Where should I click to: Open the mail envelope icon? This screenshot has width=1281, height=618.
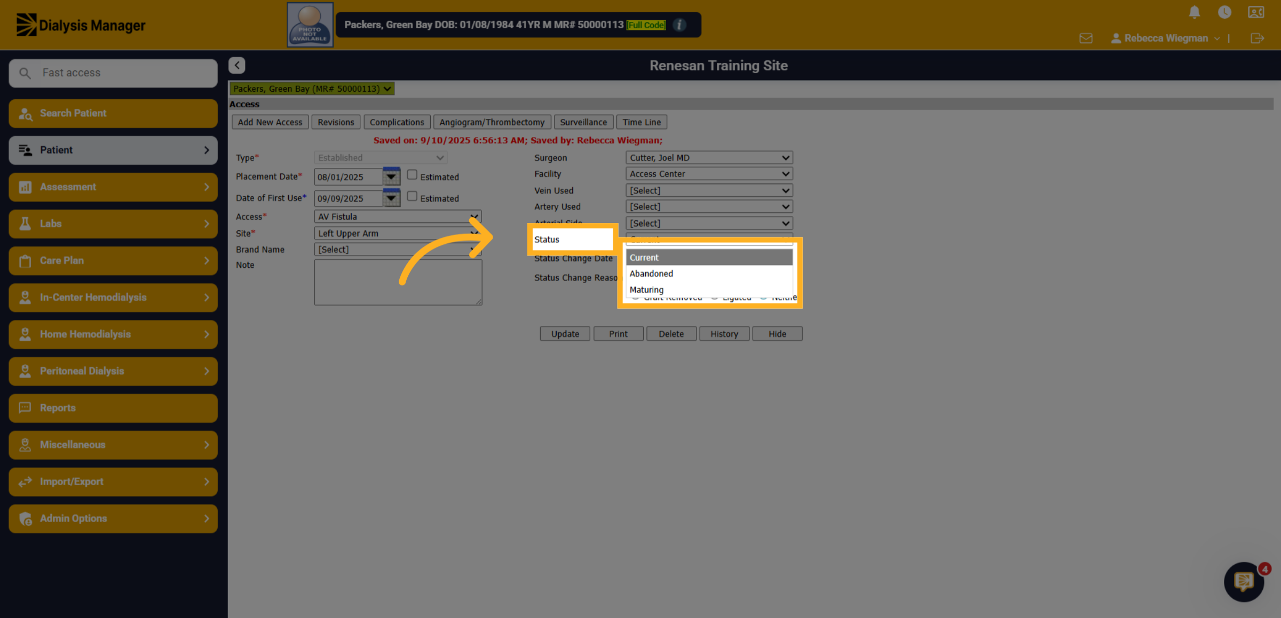[1086, 38]
